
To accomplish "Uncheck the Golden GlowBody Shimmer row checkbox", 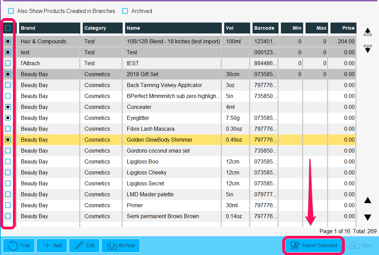I will click(x=8, y=140).
